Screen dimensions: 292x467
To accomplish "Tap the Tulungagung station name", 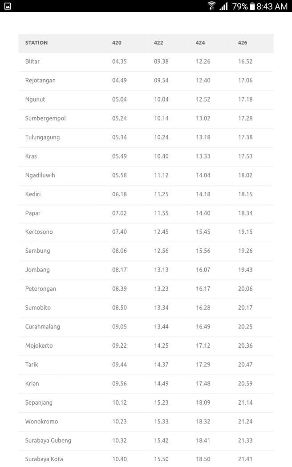I will point(42,137).
